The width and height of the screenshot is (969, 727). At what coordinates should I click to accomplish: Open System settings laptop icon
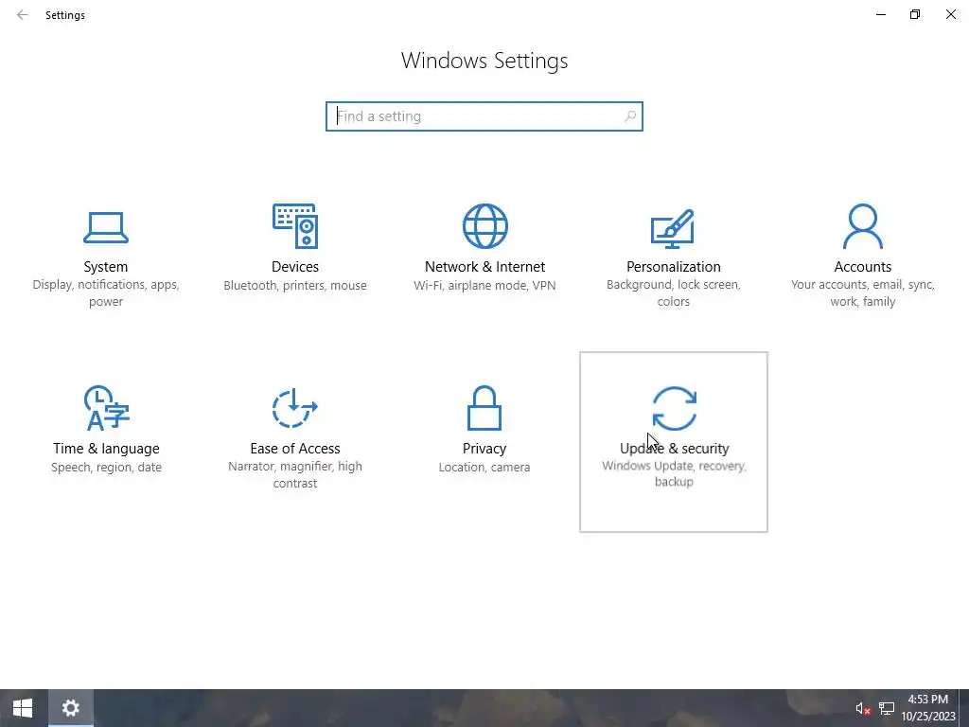pyautogui.click(x=106, y=228)
